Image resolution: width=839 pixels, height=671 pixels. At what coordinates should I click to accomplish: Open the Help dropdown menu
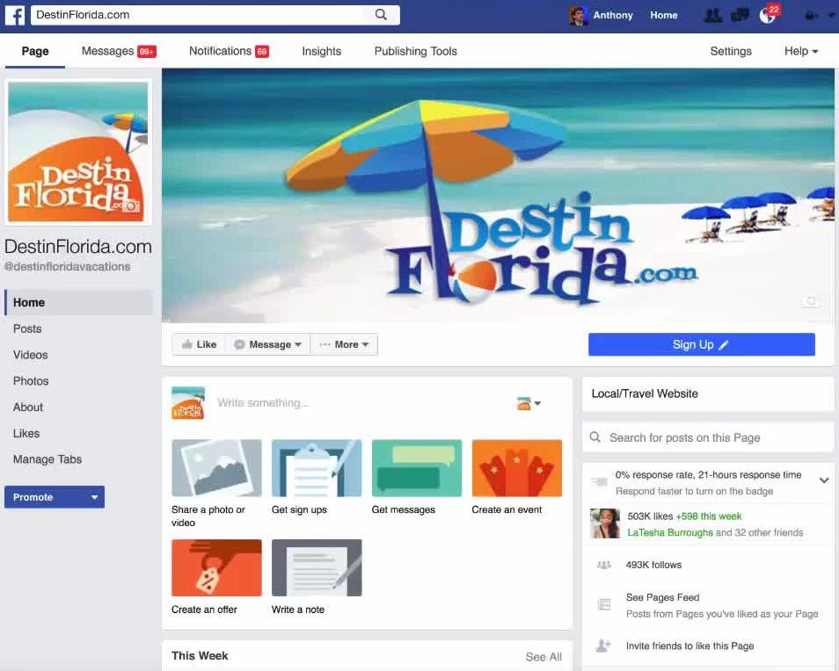click(801, 51)
